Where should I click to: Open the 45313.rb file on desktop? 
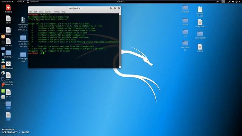pos(8,8)
